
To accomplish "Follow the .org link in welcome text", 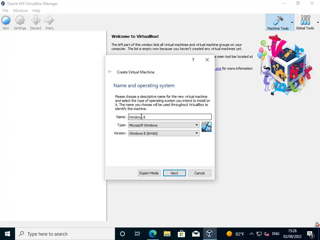I will (x=218, y=68).
